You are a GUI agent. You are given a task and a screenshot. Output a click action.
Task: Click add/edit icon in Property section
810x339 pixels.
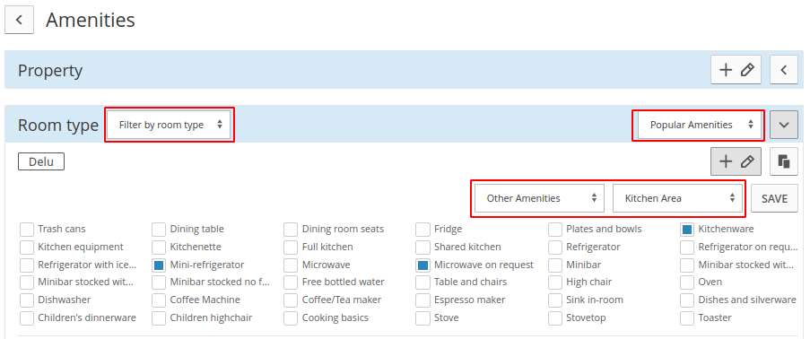pos(736,70)
